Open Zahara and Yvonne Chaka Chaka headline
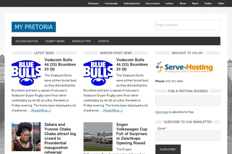Image resolution: width=232 pixels, height=154 pixels. point(60,138)
